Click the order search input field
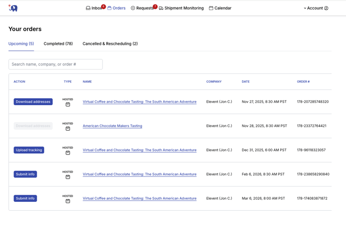This screenshot has height=241, width=346. click(x=55, y=64)
